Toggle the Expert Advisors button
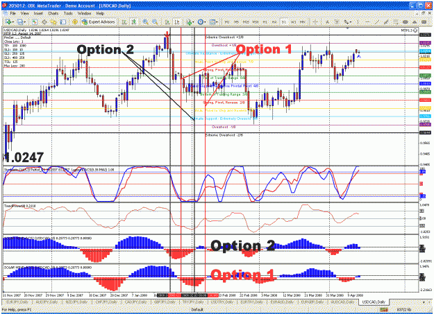The height and width of the screenshot is (314, 434). tap(99, 22)
